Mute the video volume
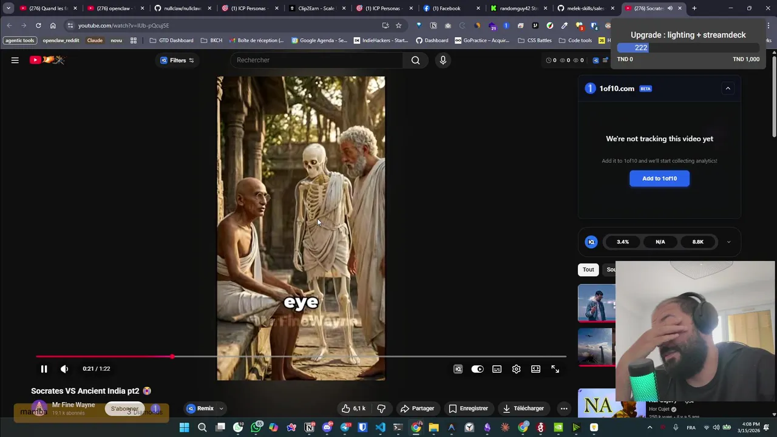This screenshot has height=437, width=777. coord(64,369)
